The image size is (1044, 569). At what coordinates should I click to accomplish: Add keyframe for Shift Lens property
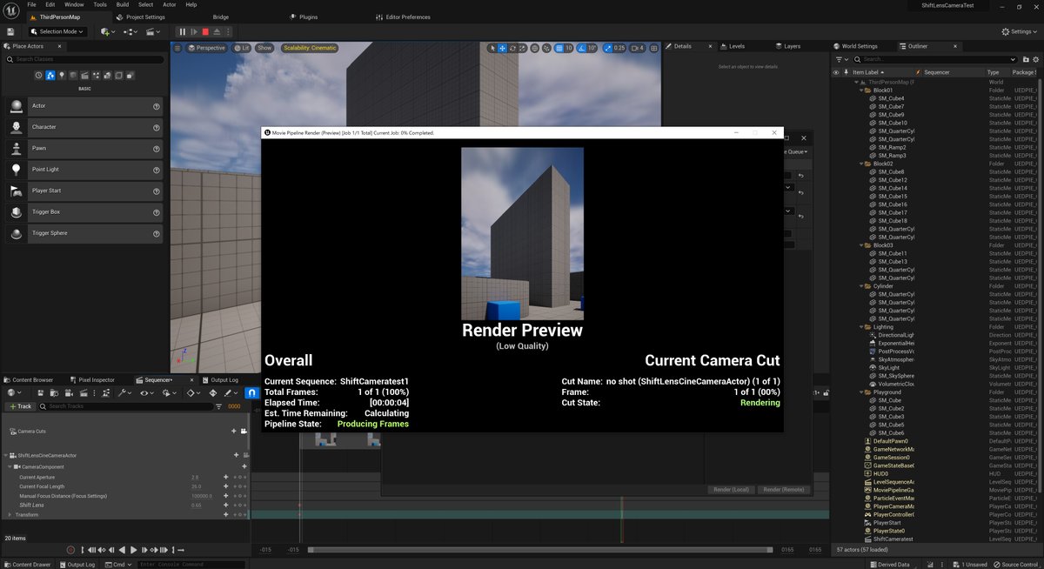coord(225,505)
